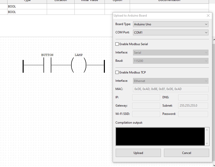The image size is (215, 167).
Task: Select the BUTTON contact in ladder diagram
Action: coord(47,65)
